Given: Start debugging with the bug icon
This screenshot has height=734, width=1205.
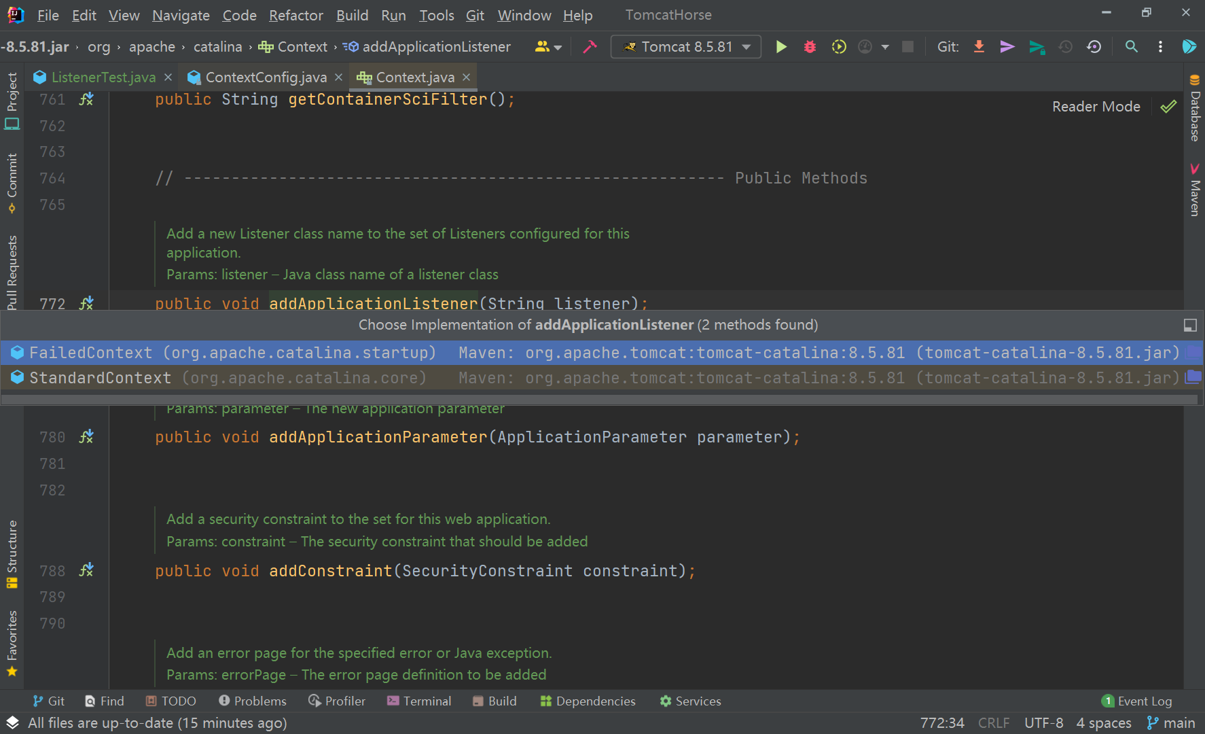Looking at the screenshot, I should (810, 47).
